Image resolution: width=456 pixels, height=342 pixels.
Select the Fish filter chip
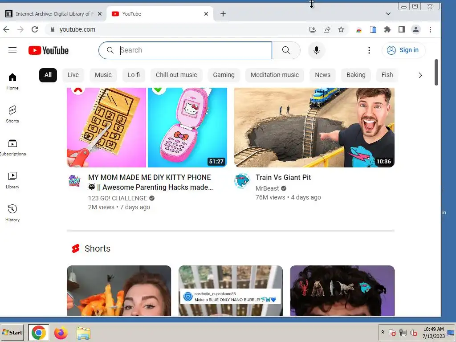387,75
